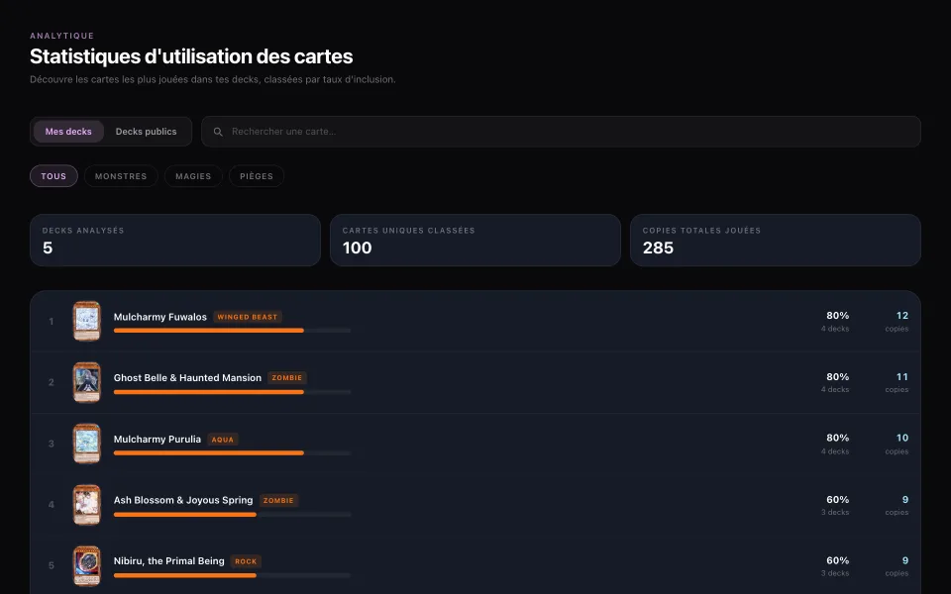Select the Tous filter chip
Image resolution: width=951 pixels, height=594 pixels.
(x=53, y=176)
